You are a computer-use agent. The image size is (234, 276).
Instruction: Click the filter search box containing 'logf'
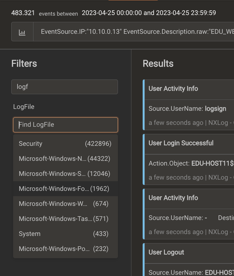point(64,87)
